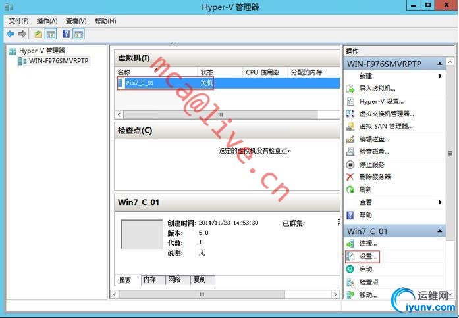Switch to the 网络 tab
459x318 pixels.
click(x=178, y=279)
